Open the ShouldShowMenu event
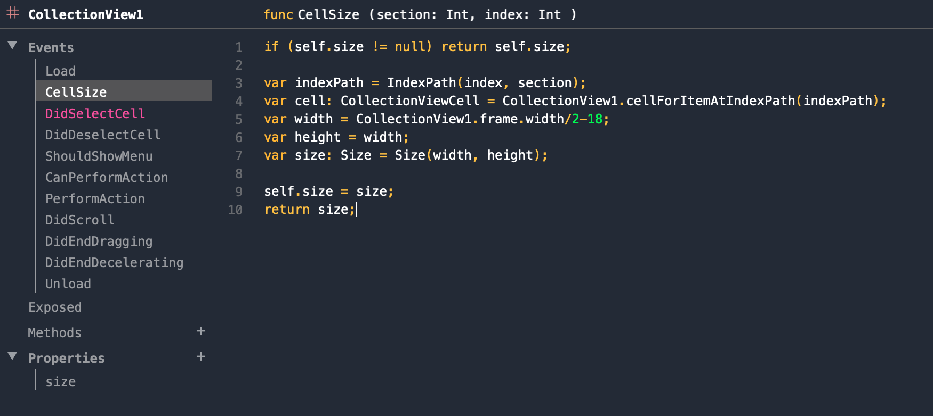The width and height of the screenshot is (933, 416). click(x=99, y=156)
